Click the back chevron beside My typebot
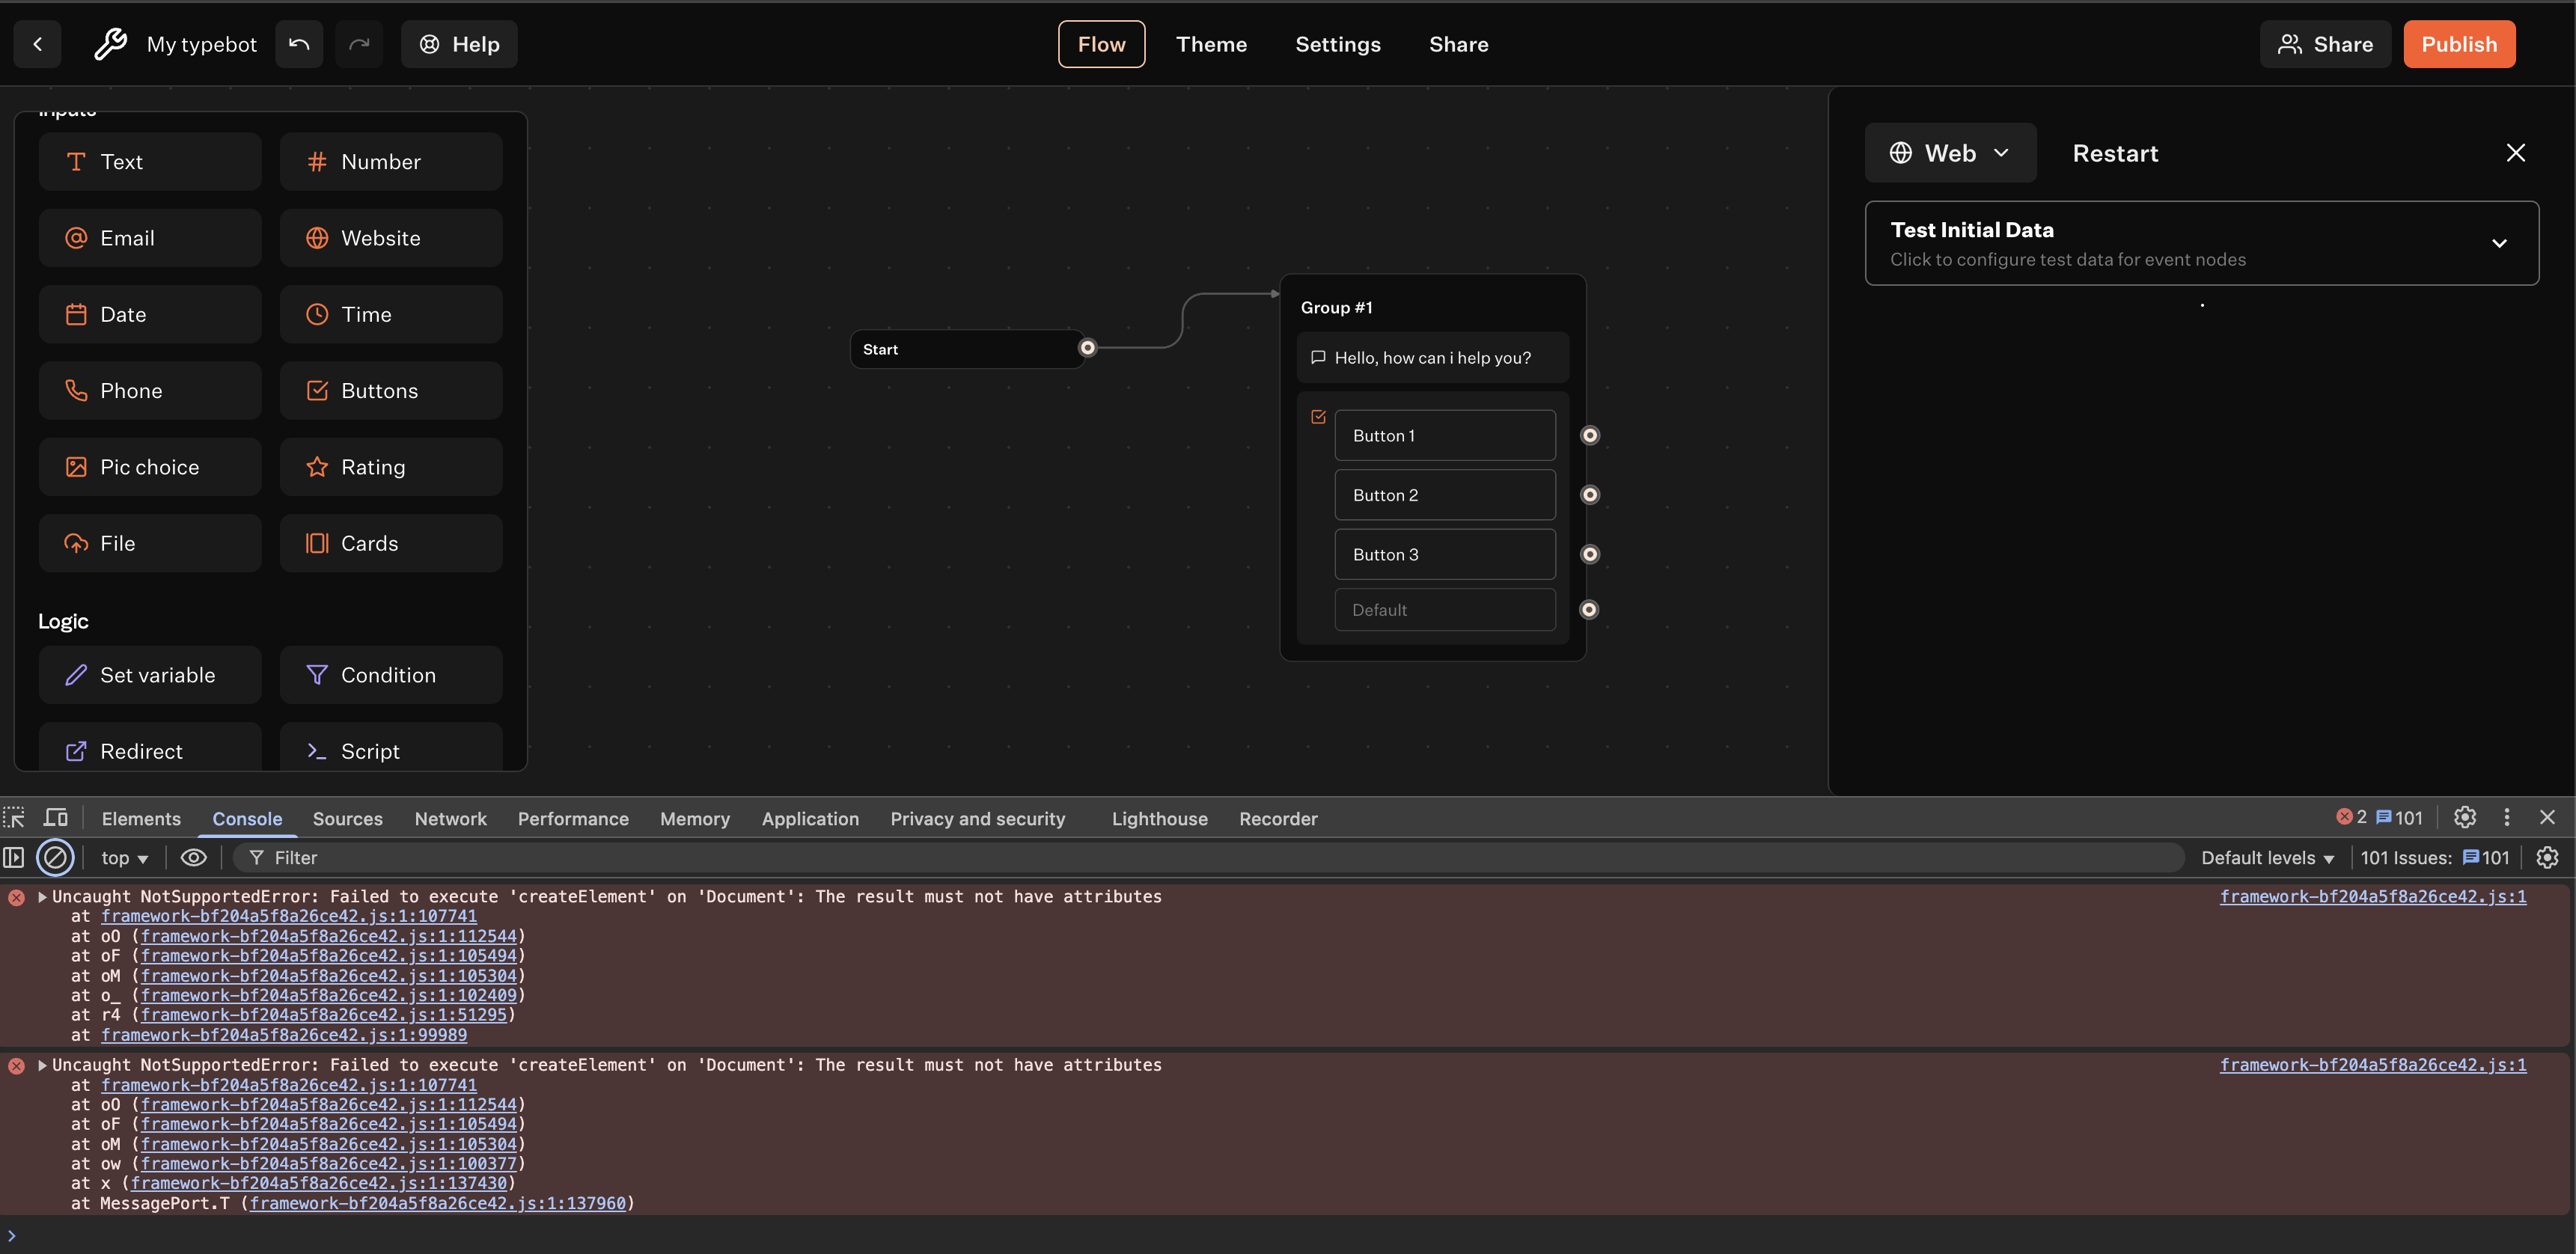This screenshot has height=1254, width=2576. click(37, 44)
